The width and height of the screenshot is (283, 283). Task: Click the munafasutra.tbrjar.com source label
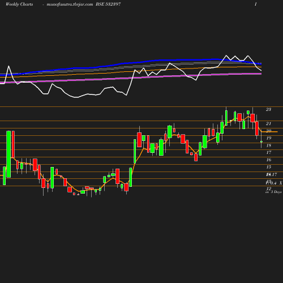tap(70, 4)
